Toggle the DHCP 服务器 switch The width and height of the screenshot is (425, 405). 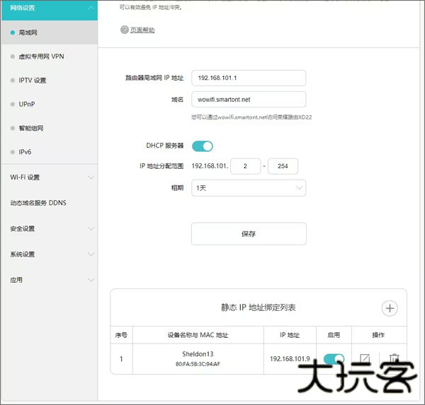(203, 146)
